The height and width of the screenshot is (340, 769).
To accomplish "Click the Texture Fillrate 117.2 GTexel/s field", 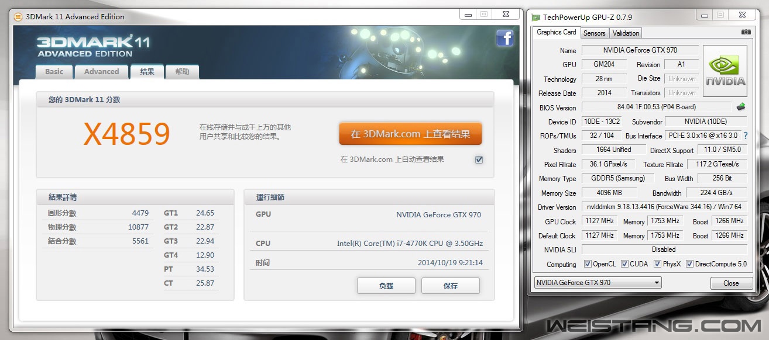I will pos(717,164).
